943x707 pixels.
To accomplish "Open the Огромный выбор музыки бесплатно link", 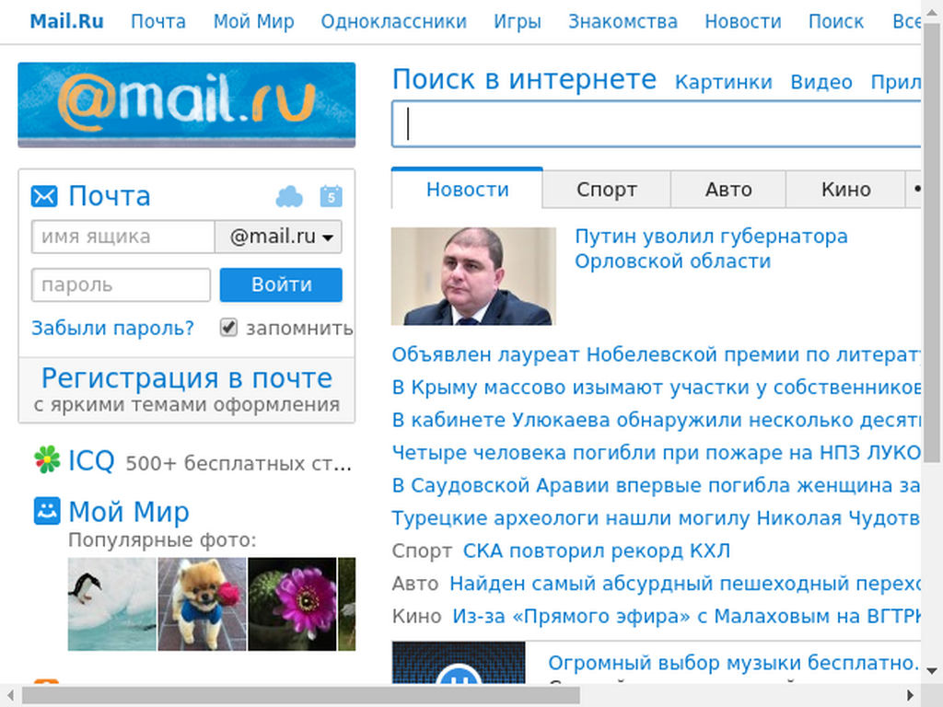I will (734, 663).
